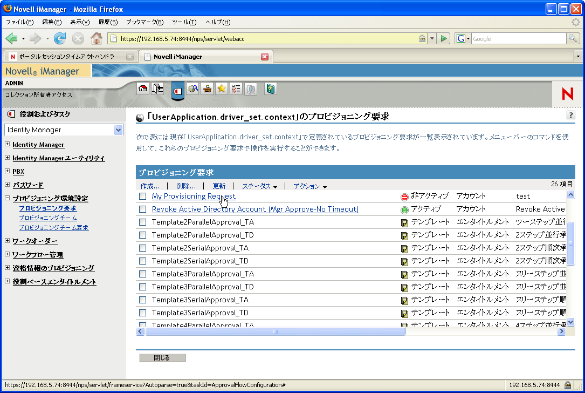Expand the Identity Manager tree node
The image size is (585, 393).
7,144
